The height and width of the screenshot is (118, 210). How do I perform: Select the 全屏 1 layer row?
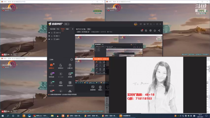tap(61, 39)
